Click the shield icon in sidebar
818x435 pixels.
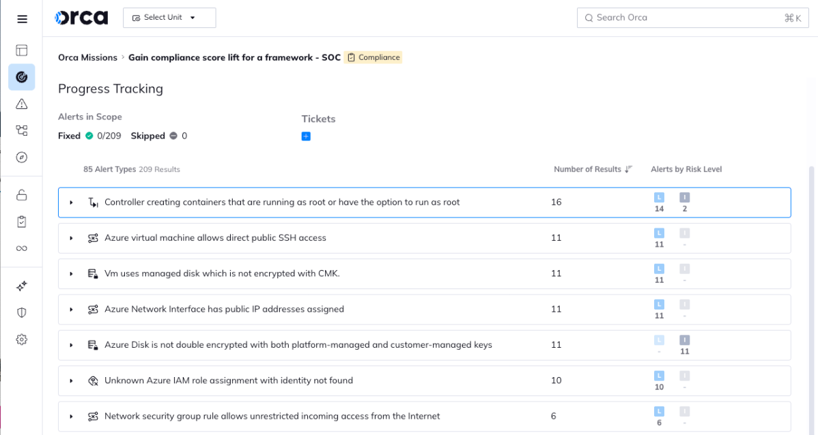point(22,312)
